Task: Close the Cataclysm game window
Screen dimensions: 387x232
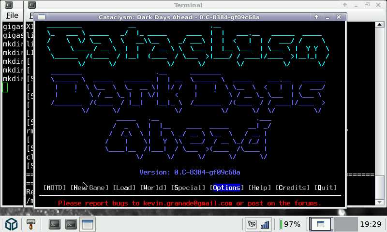Action: click(338, 17)
